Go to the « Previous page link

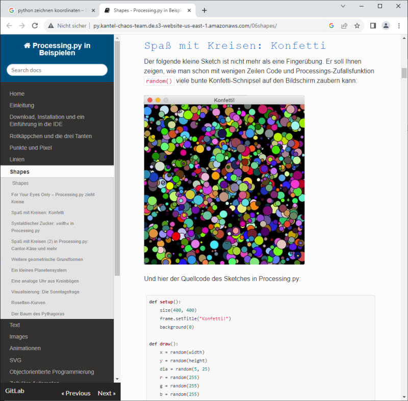(x=76, y=393)
